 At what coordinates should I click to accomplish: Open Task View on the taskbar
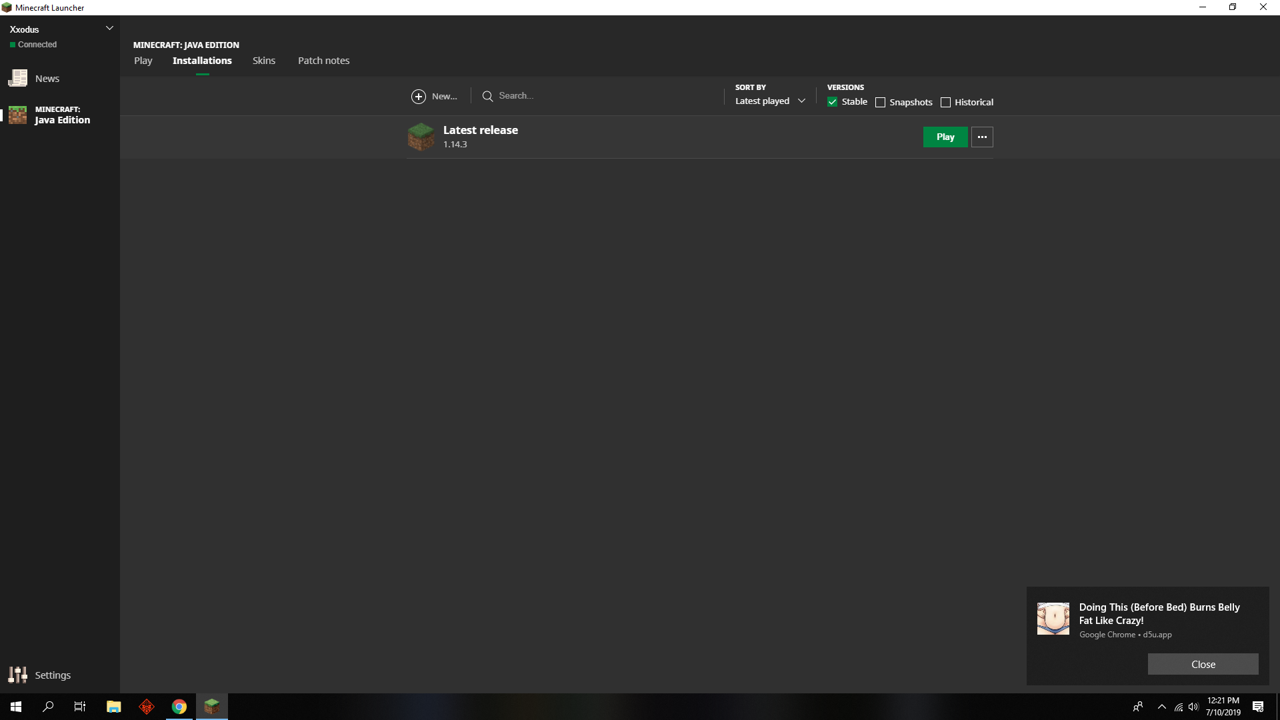pos(80,707)
